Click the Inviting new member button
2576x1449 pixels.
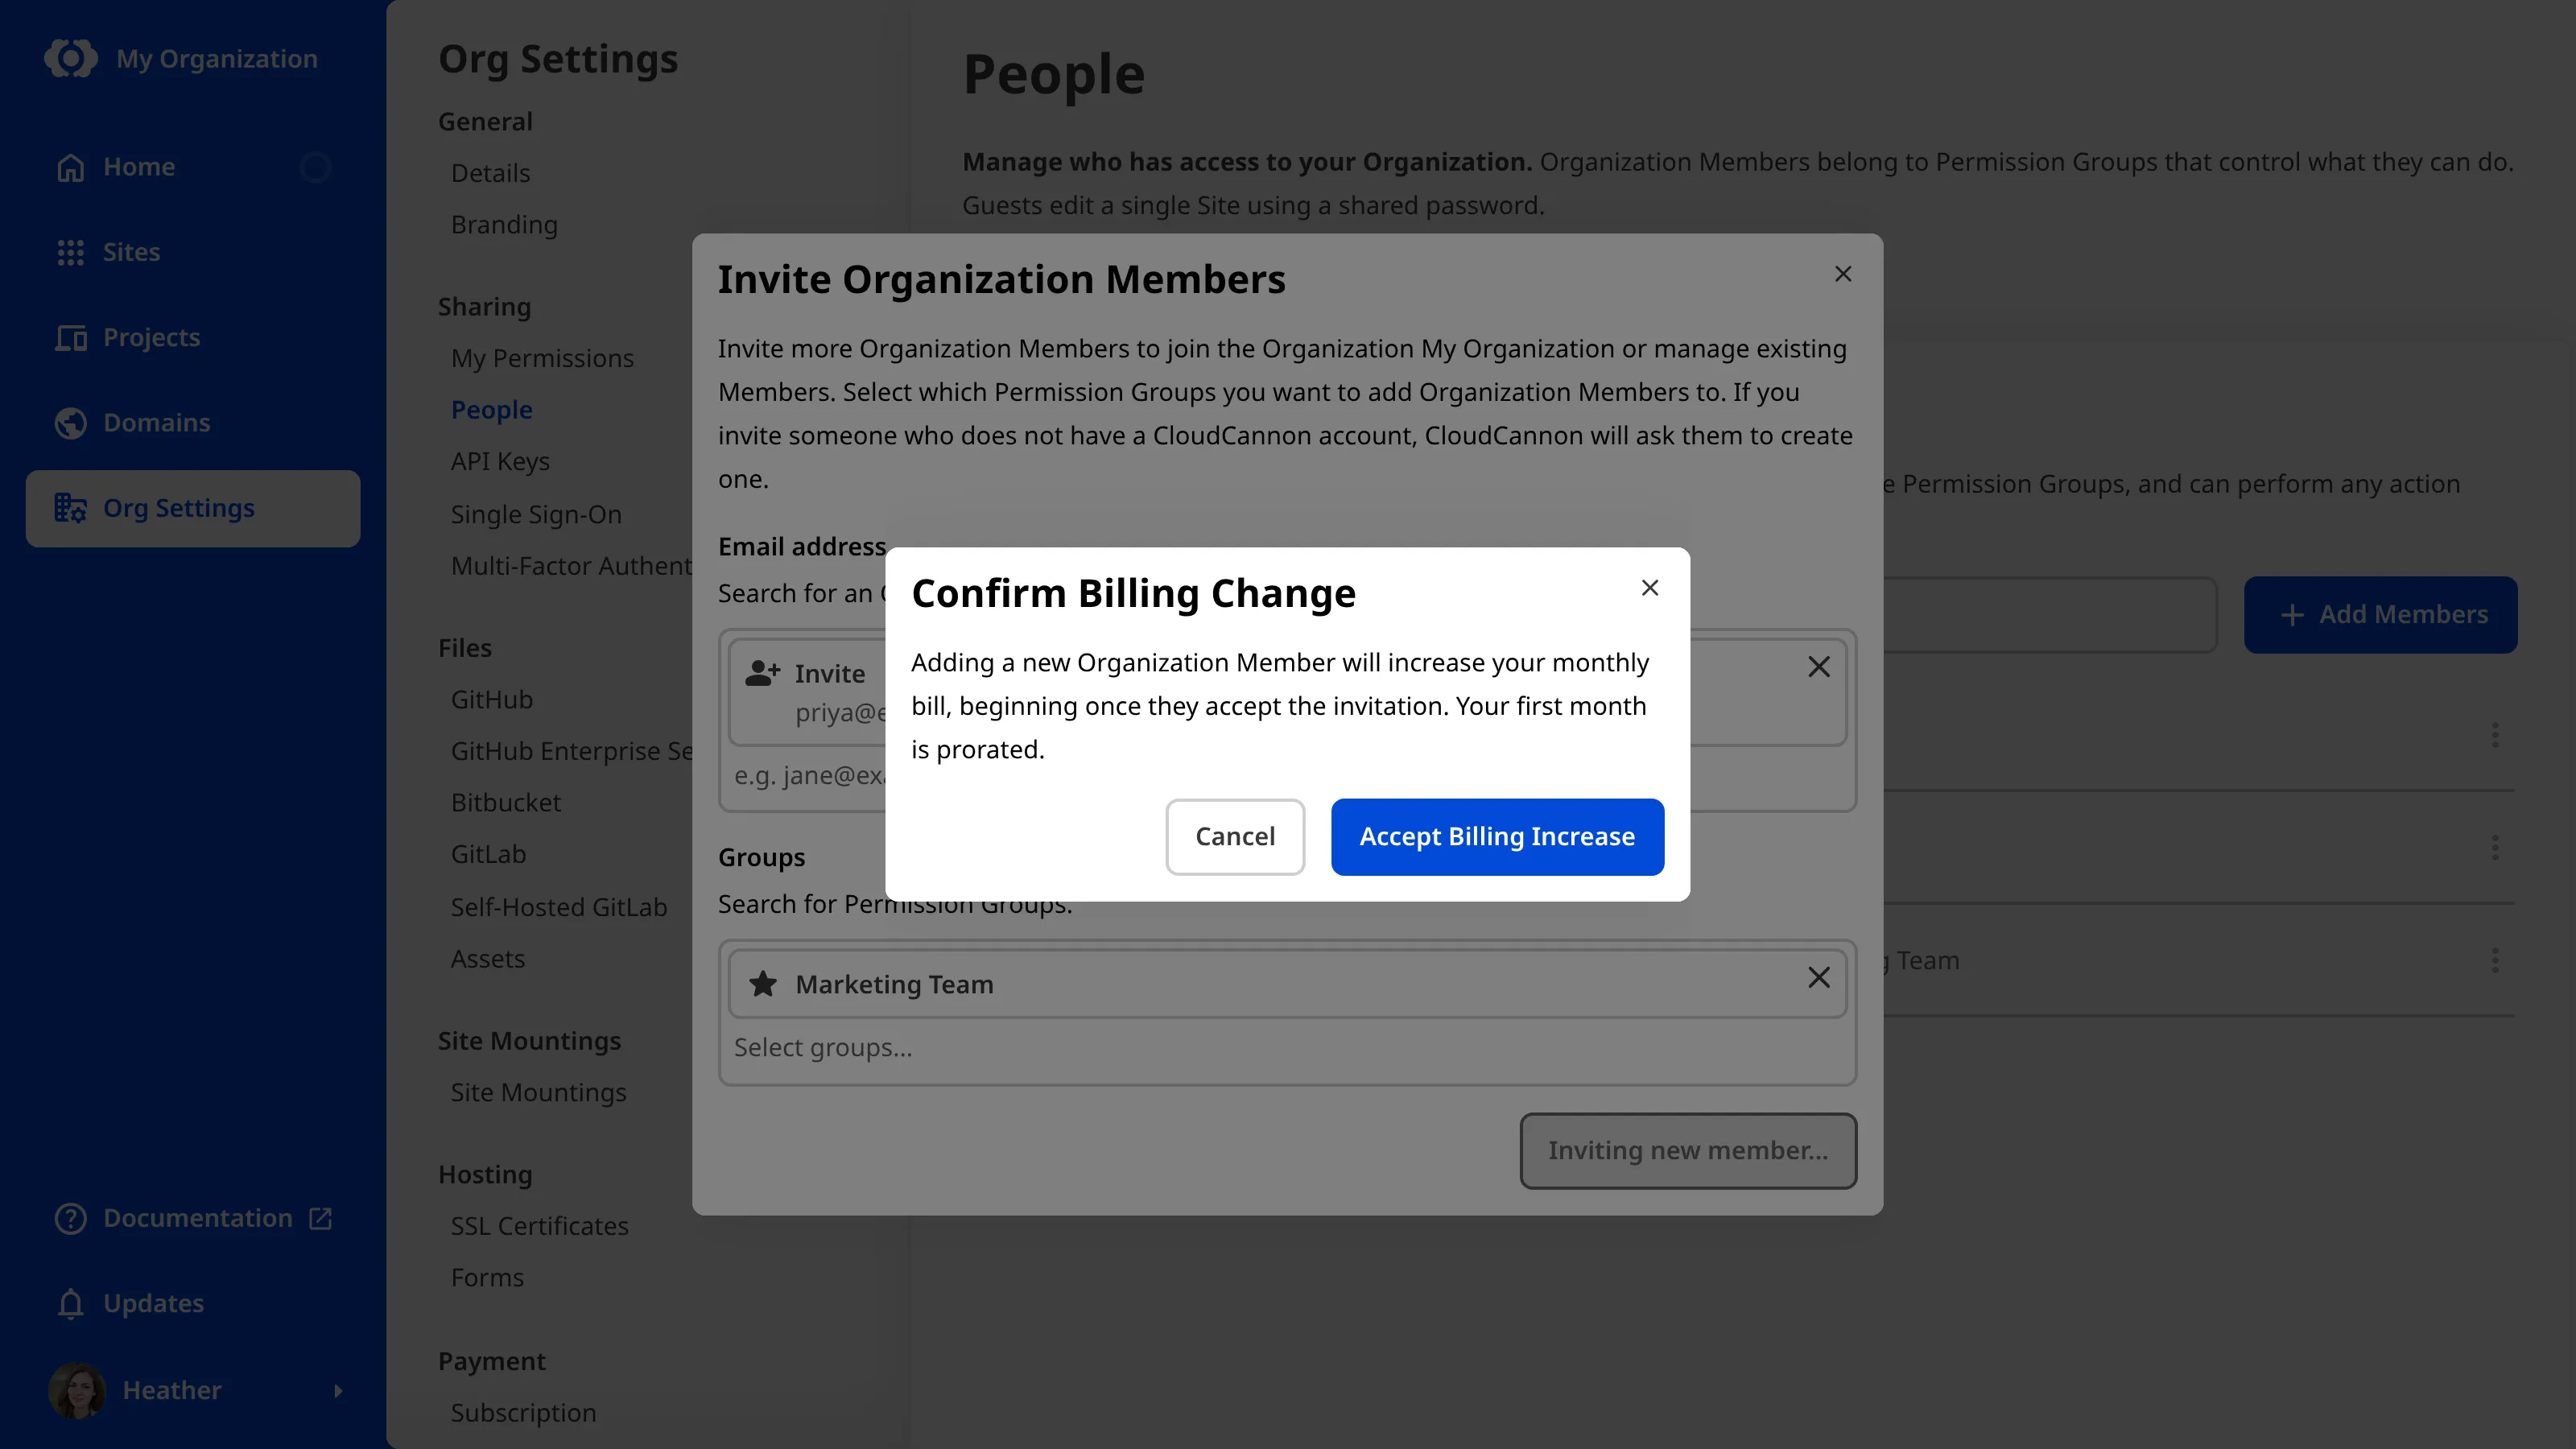1688,1151
